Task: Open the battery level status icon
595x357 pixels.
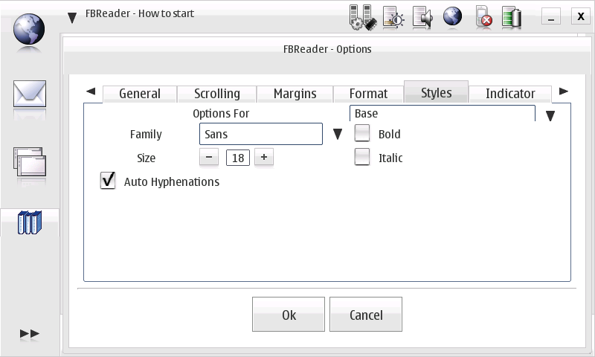Action: [x=512, y=16]
